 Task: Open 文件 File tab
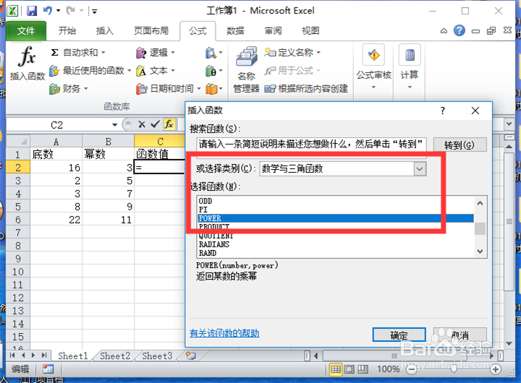tap(26, 31)
